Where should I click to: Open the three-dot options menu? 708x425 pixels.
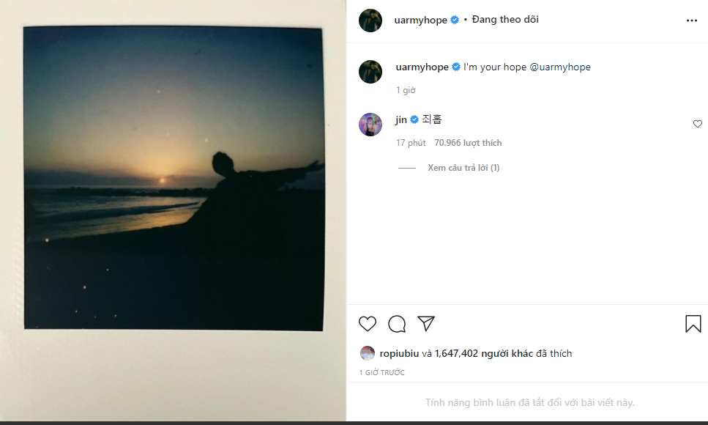point(691,20)
